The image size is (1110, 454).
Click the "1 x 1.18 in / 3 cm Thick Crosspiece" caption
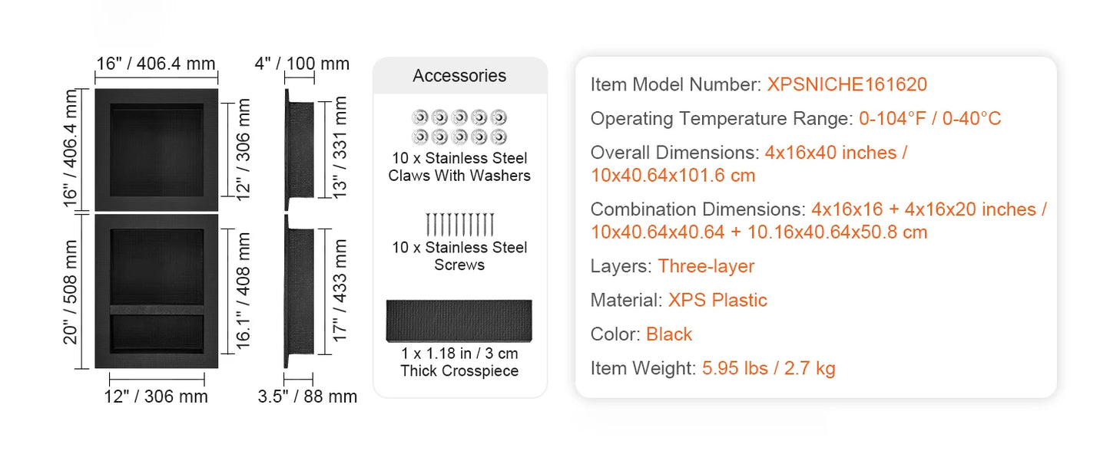click(x=459, y=363)
